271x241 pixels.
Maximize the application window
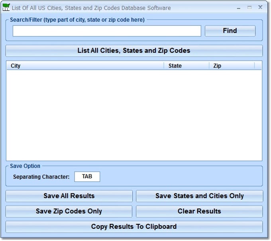point(249,8)
